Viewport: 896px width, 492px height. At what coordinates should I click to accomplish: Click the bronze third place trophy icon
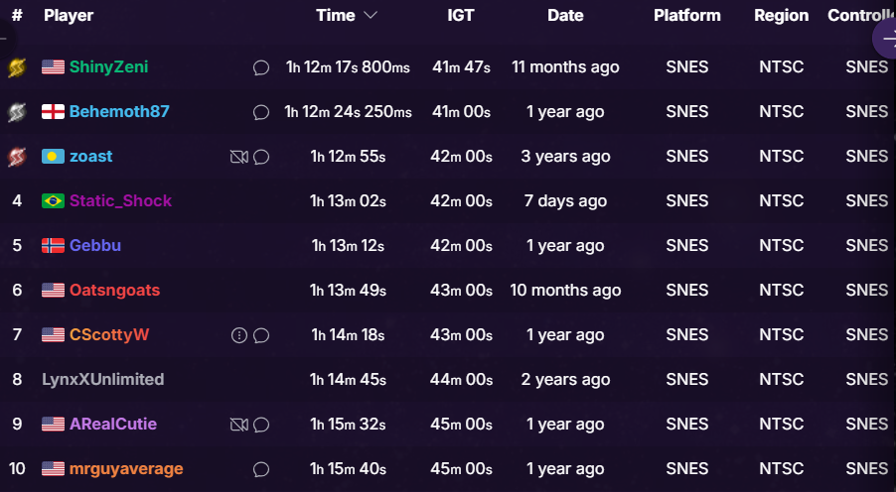17,157
